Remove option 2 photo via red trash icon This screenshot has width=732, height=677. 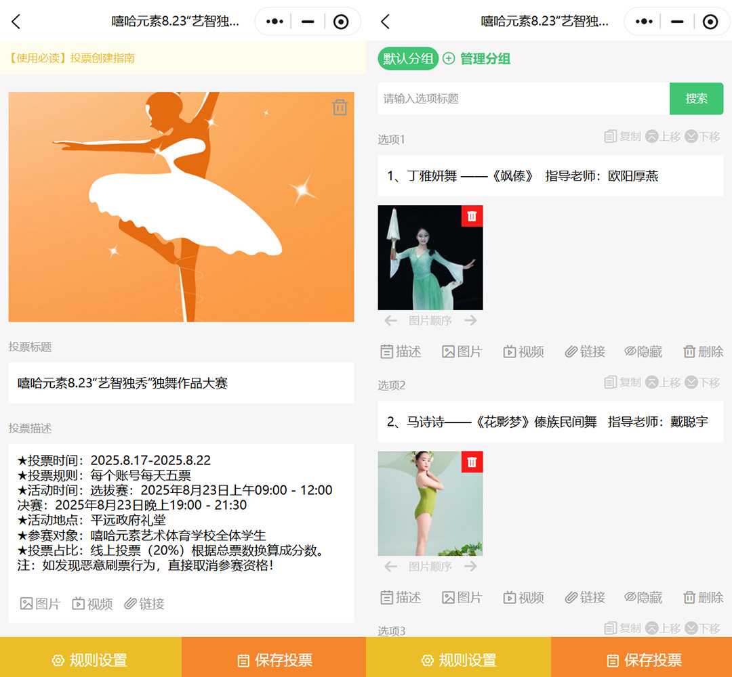(472, 462)
